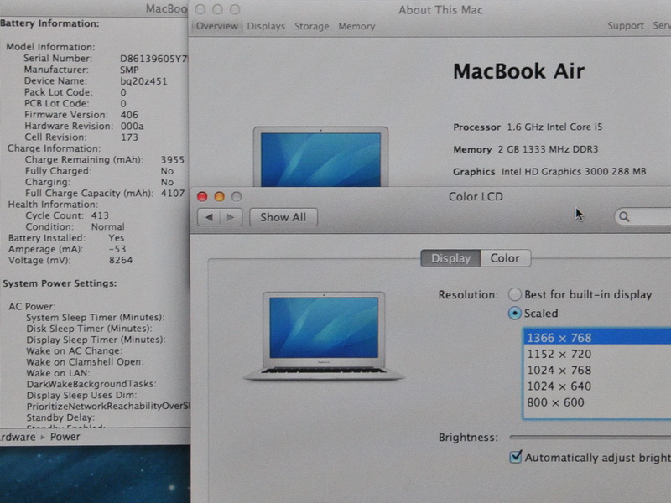Click the forward arrow in Color LCD toolbar
This screenshot has height=503, width=671.
(231, 217)
